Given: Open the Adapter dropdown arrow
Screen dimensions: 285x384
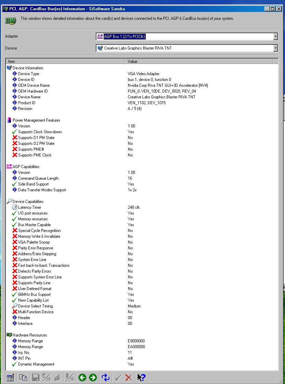Looking at the screenshot, I should pyautogui.click(x=275, y=36).
